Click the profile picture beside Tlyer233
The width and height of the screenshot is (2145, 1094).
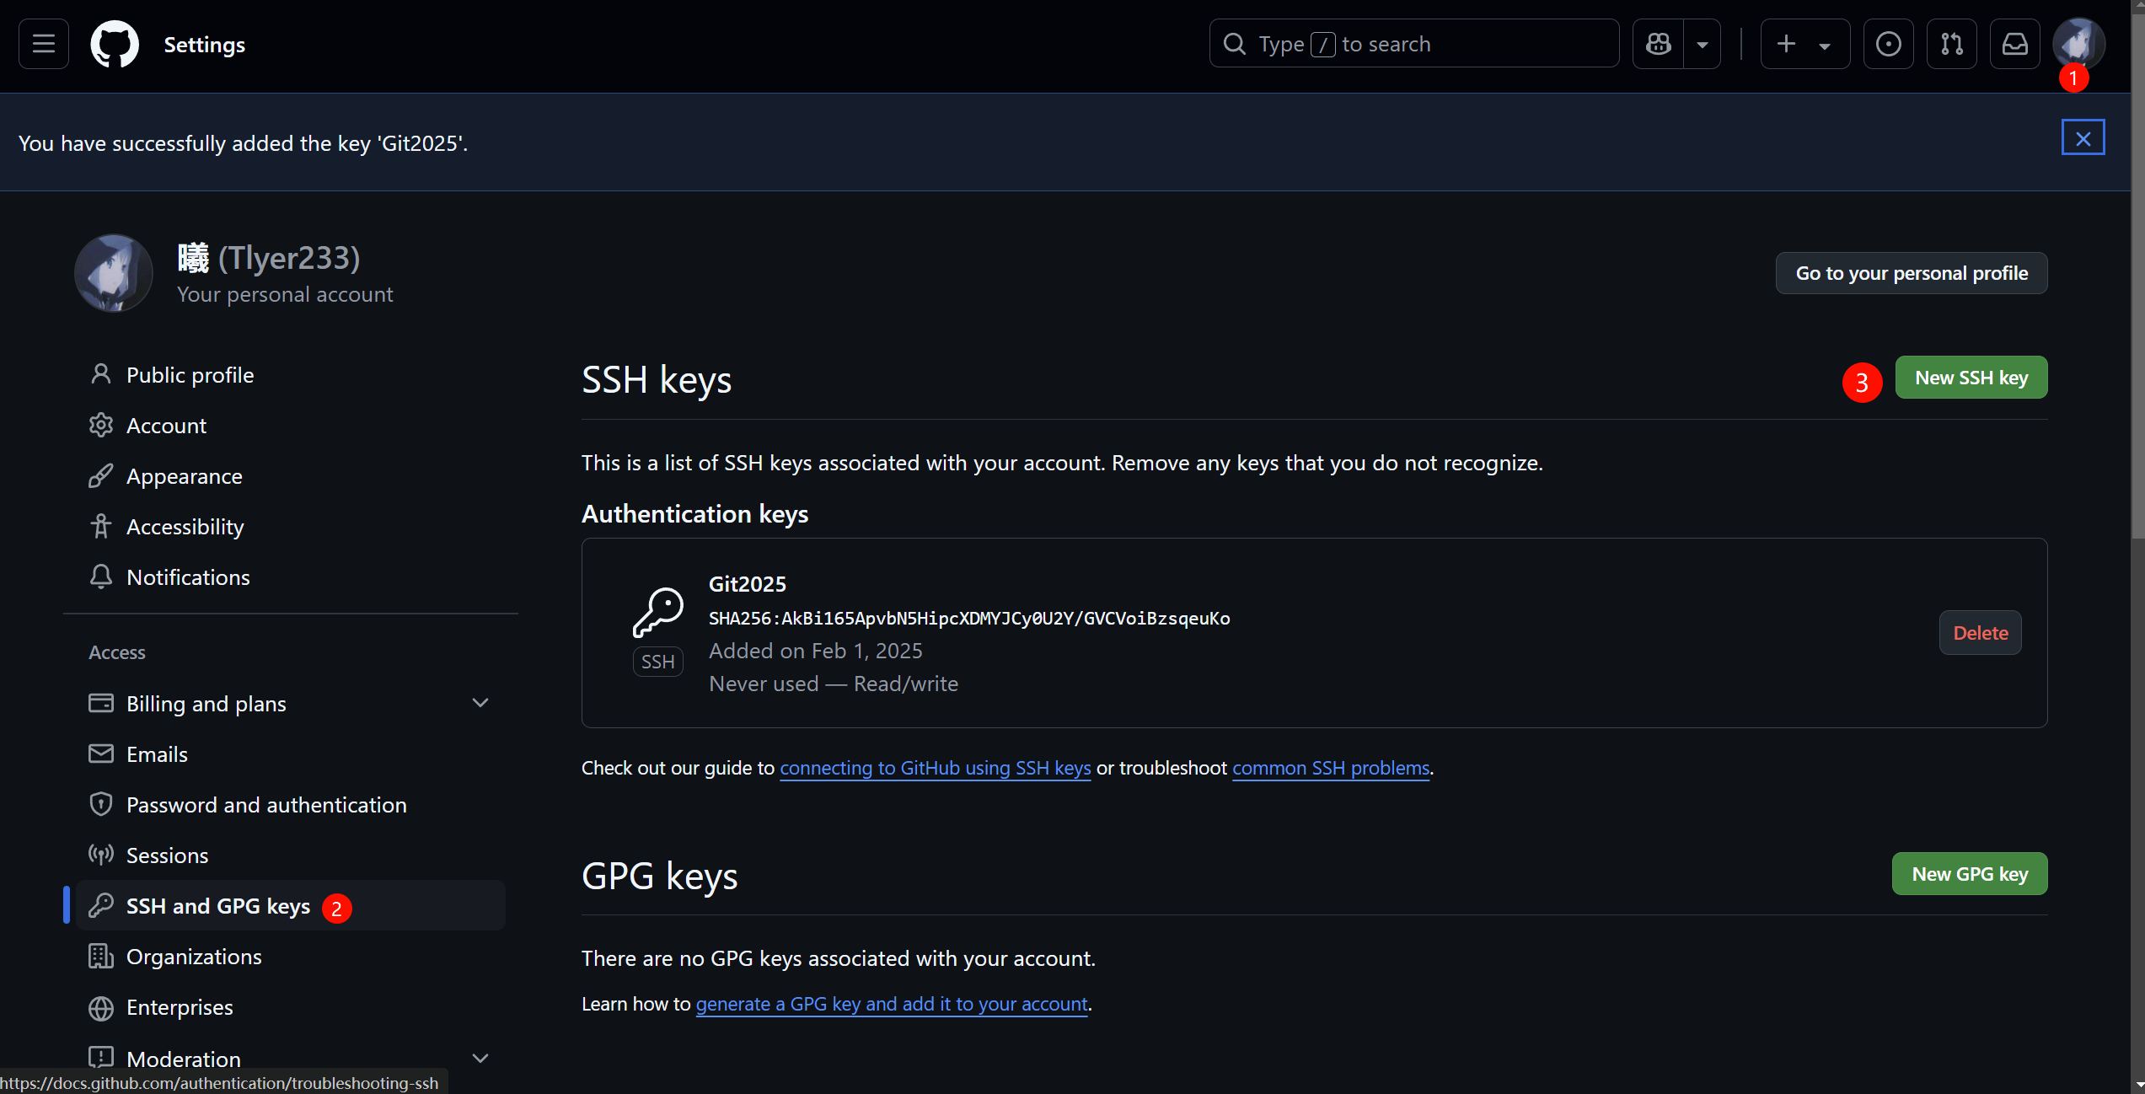114,273
